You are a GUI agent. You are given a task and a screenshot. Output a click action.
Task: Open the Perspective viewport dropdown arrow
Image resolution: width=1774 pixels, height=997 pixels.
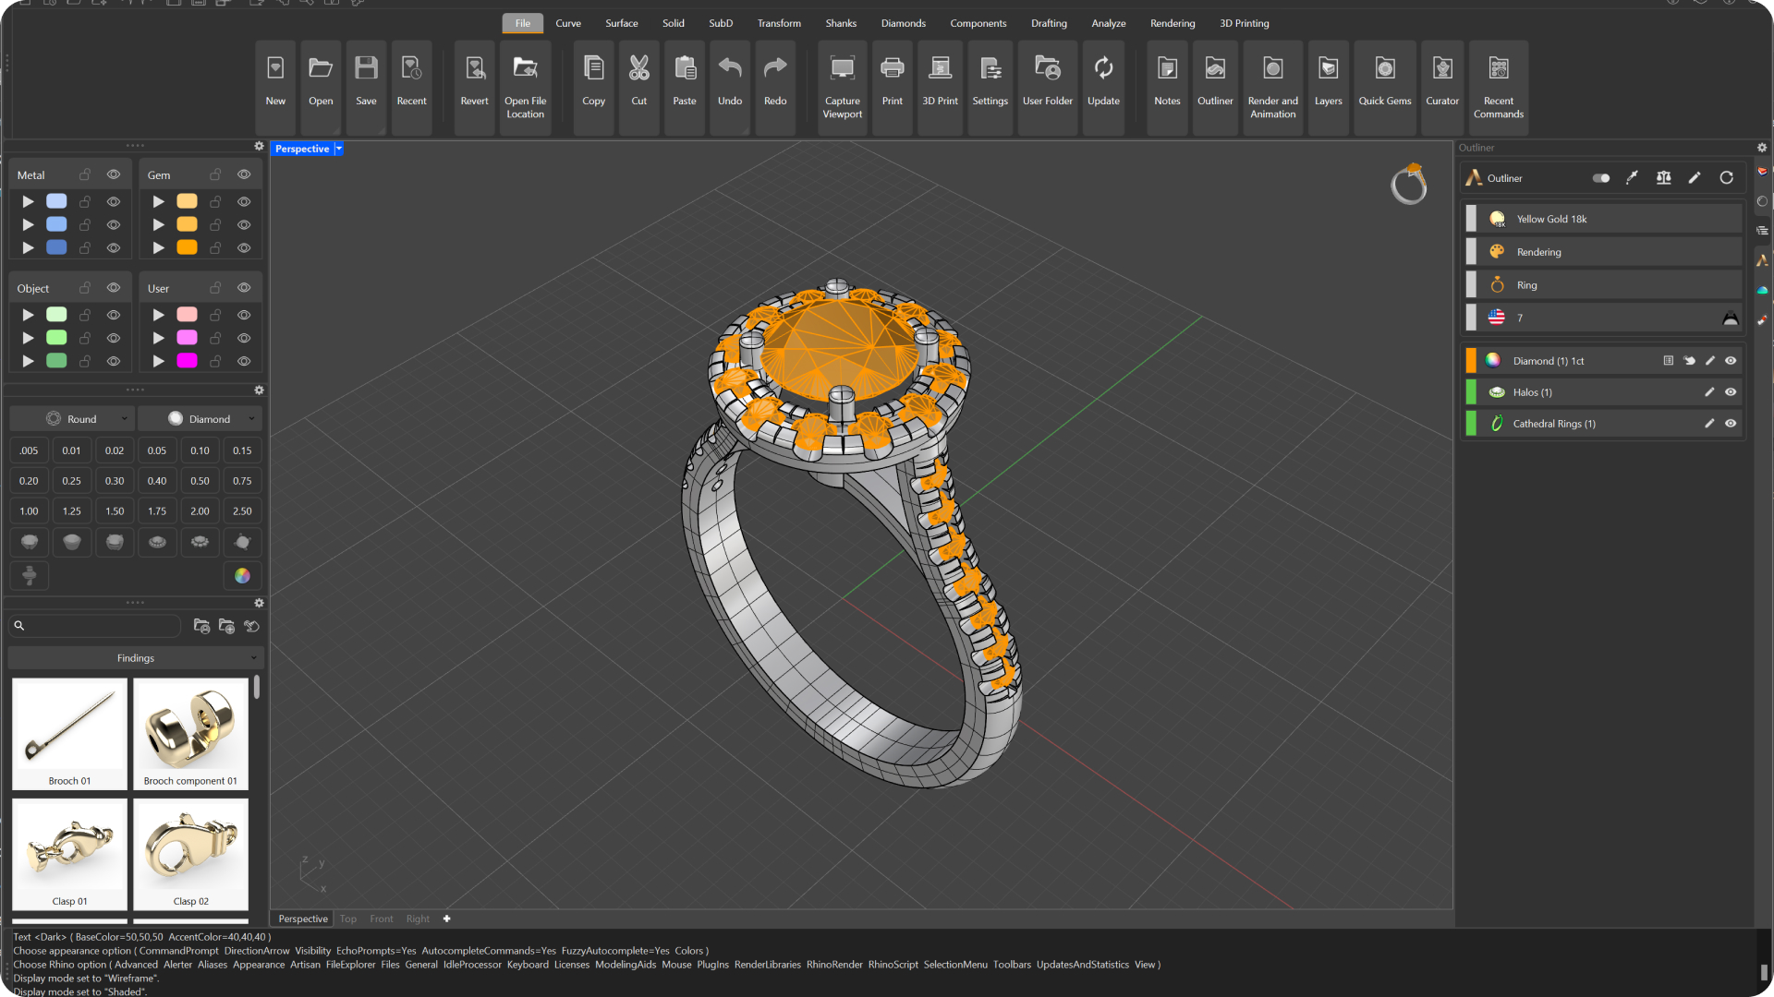[339, 149]
